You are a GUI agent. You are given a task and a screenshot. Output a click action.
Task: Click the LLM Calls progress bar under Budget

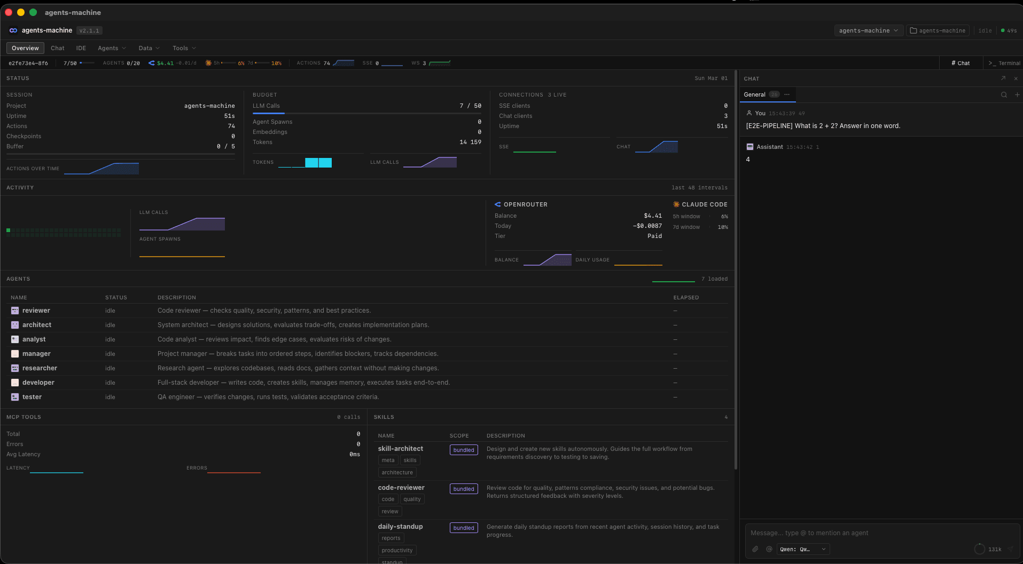pos(367,113)
